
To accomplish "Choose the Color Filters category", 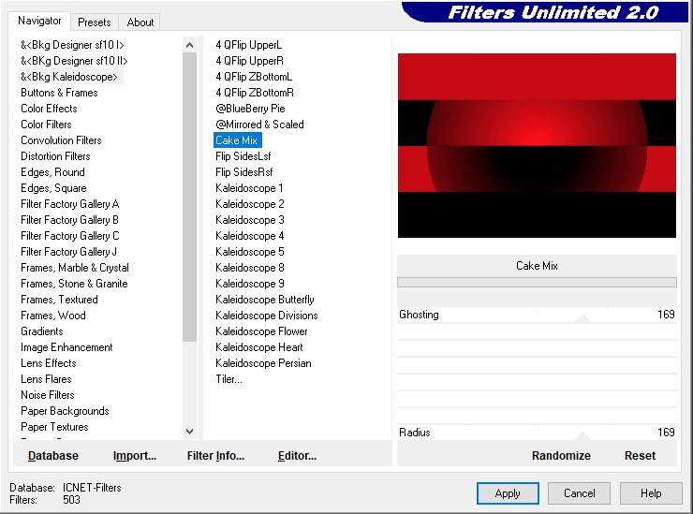I will pos(46,125).
